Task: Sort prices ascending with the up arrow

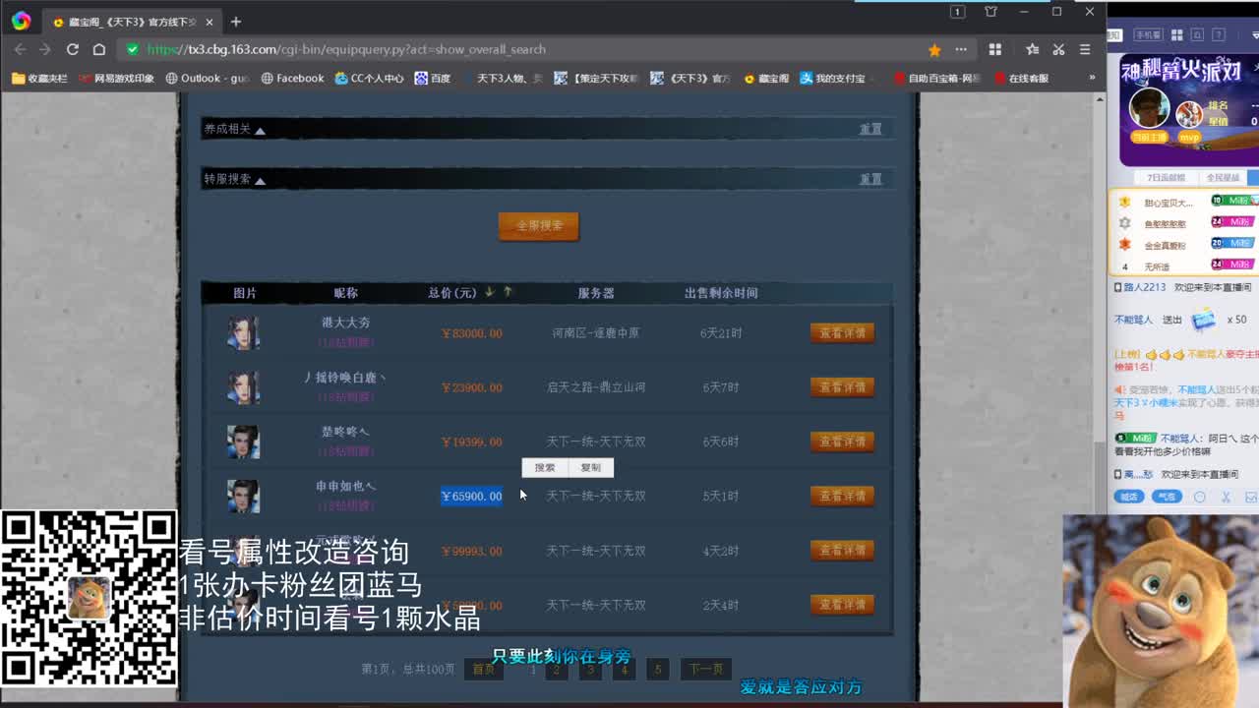Action: 509,291
